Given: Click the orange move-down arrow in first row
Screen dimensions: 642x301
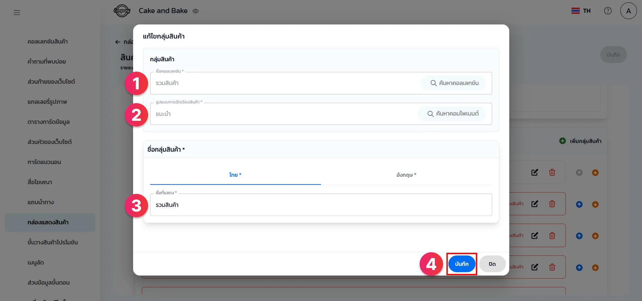Looking at the screenshot, I should click(595, 172).
